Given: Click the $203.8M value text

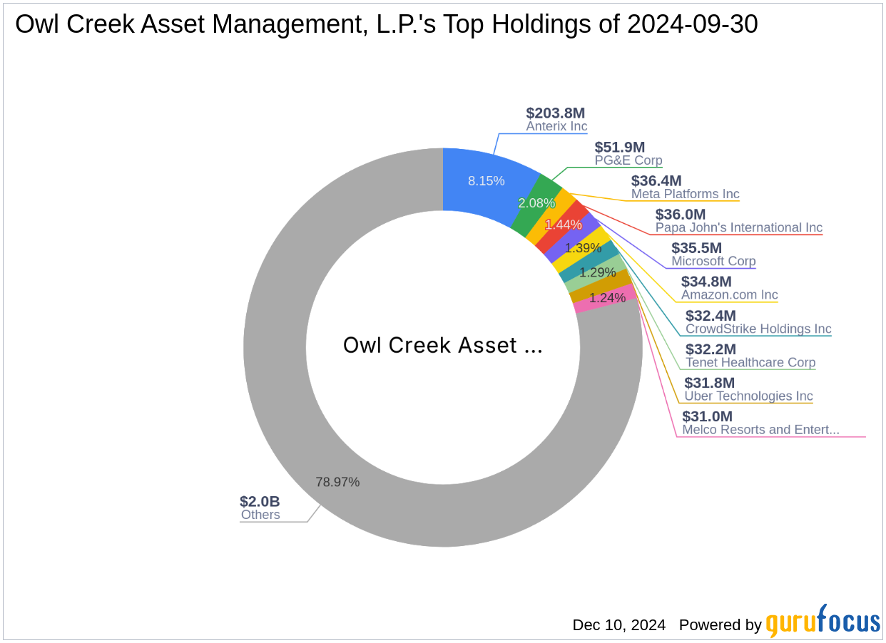Looking at the screenshot, I should (555, 113).
